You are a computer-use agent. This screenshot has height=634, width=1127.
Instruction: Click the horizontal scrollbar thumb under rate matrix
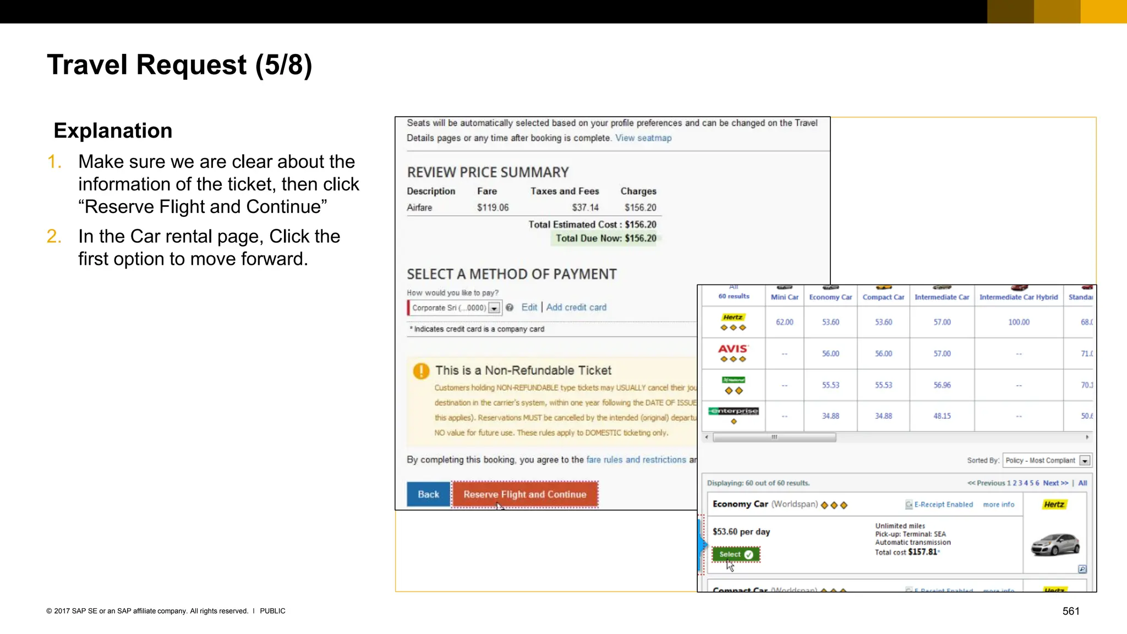coord(774,438)
